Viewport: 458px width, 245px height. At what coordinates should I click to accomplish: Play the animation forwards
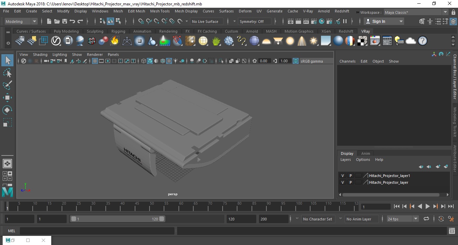[x=428, y=206]
